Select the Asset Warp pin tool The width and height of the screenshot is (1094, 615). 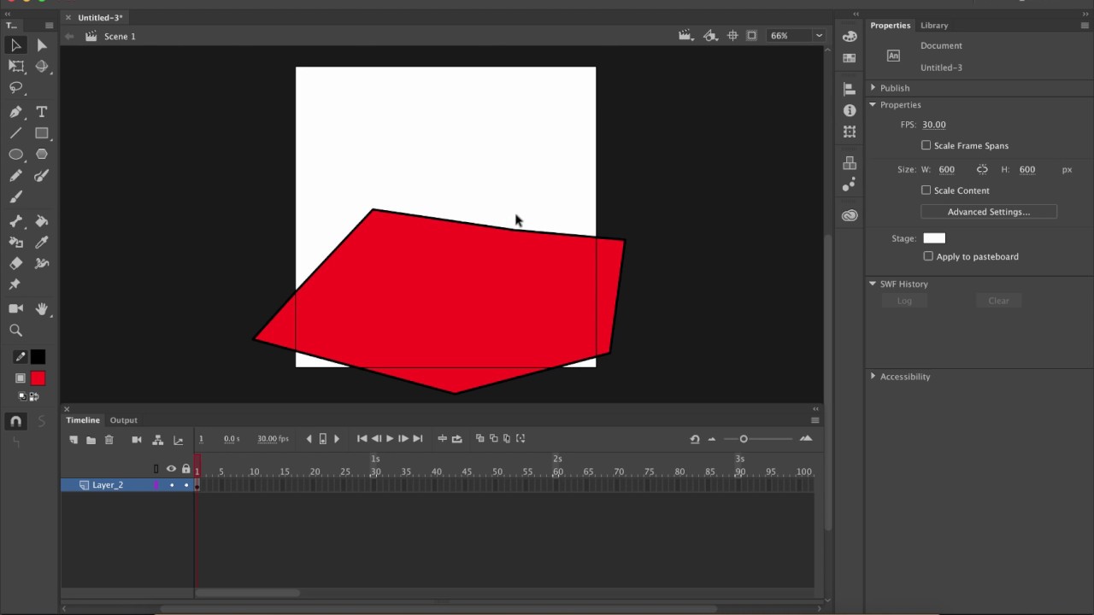[x=15, y=284]
